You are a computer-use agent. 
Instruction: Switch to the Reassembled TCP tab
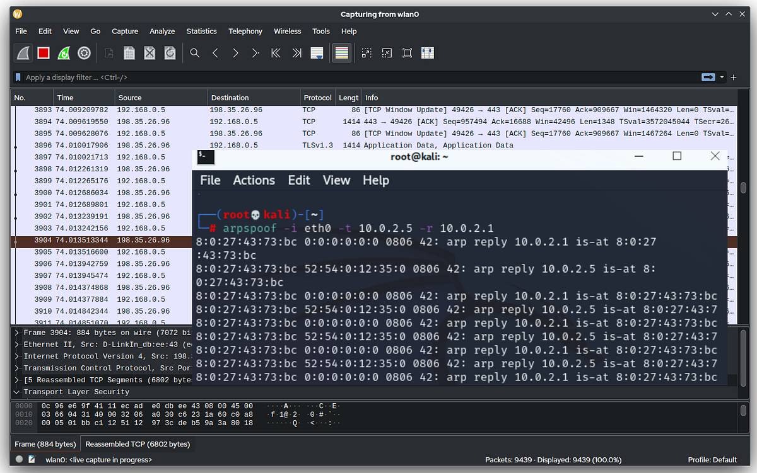(138, 443)
